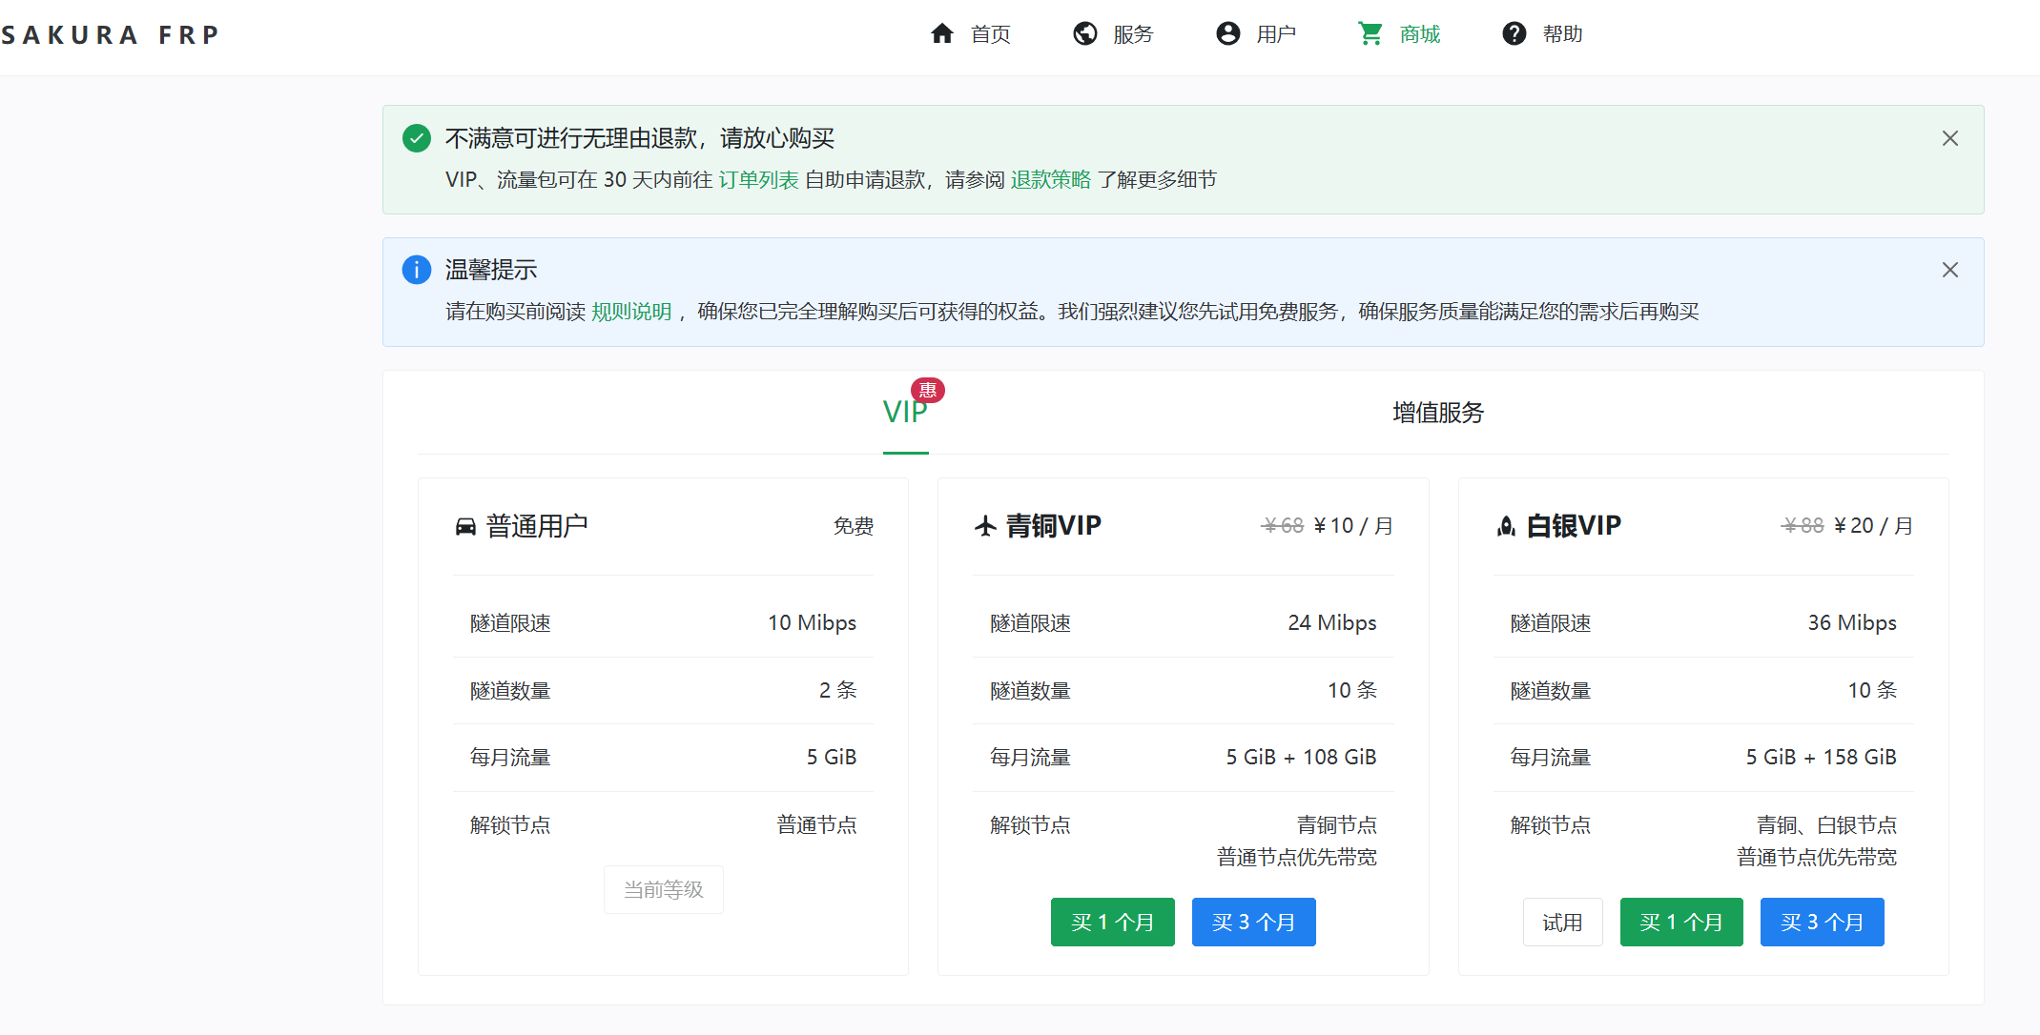Open the 订单列表 link
The height and width of the screenshot is (1035, 2040).
[x=758, y=179]
